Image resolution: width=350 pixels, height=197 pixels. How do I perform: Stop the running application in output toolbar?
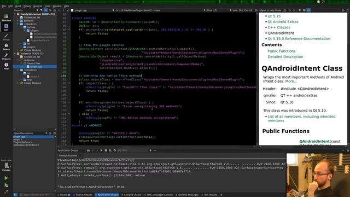click(x=106, y=150)
